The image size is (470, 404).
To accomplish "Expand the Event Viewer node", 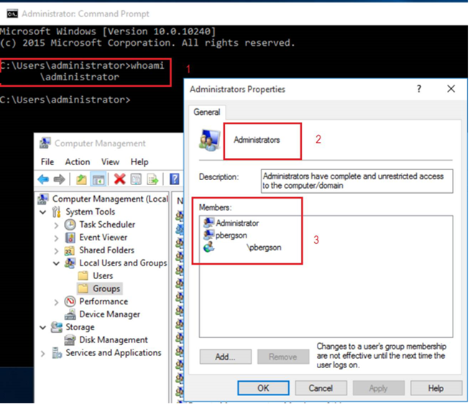I will pos(56,238).
